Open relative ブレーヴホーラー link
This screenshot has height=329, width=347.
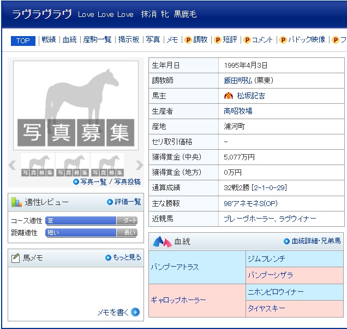coord(249,219)
